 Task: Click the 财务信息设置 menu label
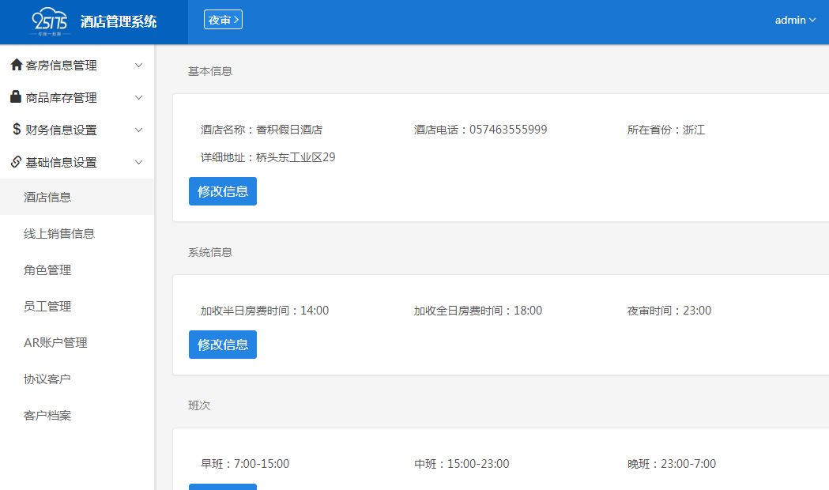click(x=62, y=130)
